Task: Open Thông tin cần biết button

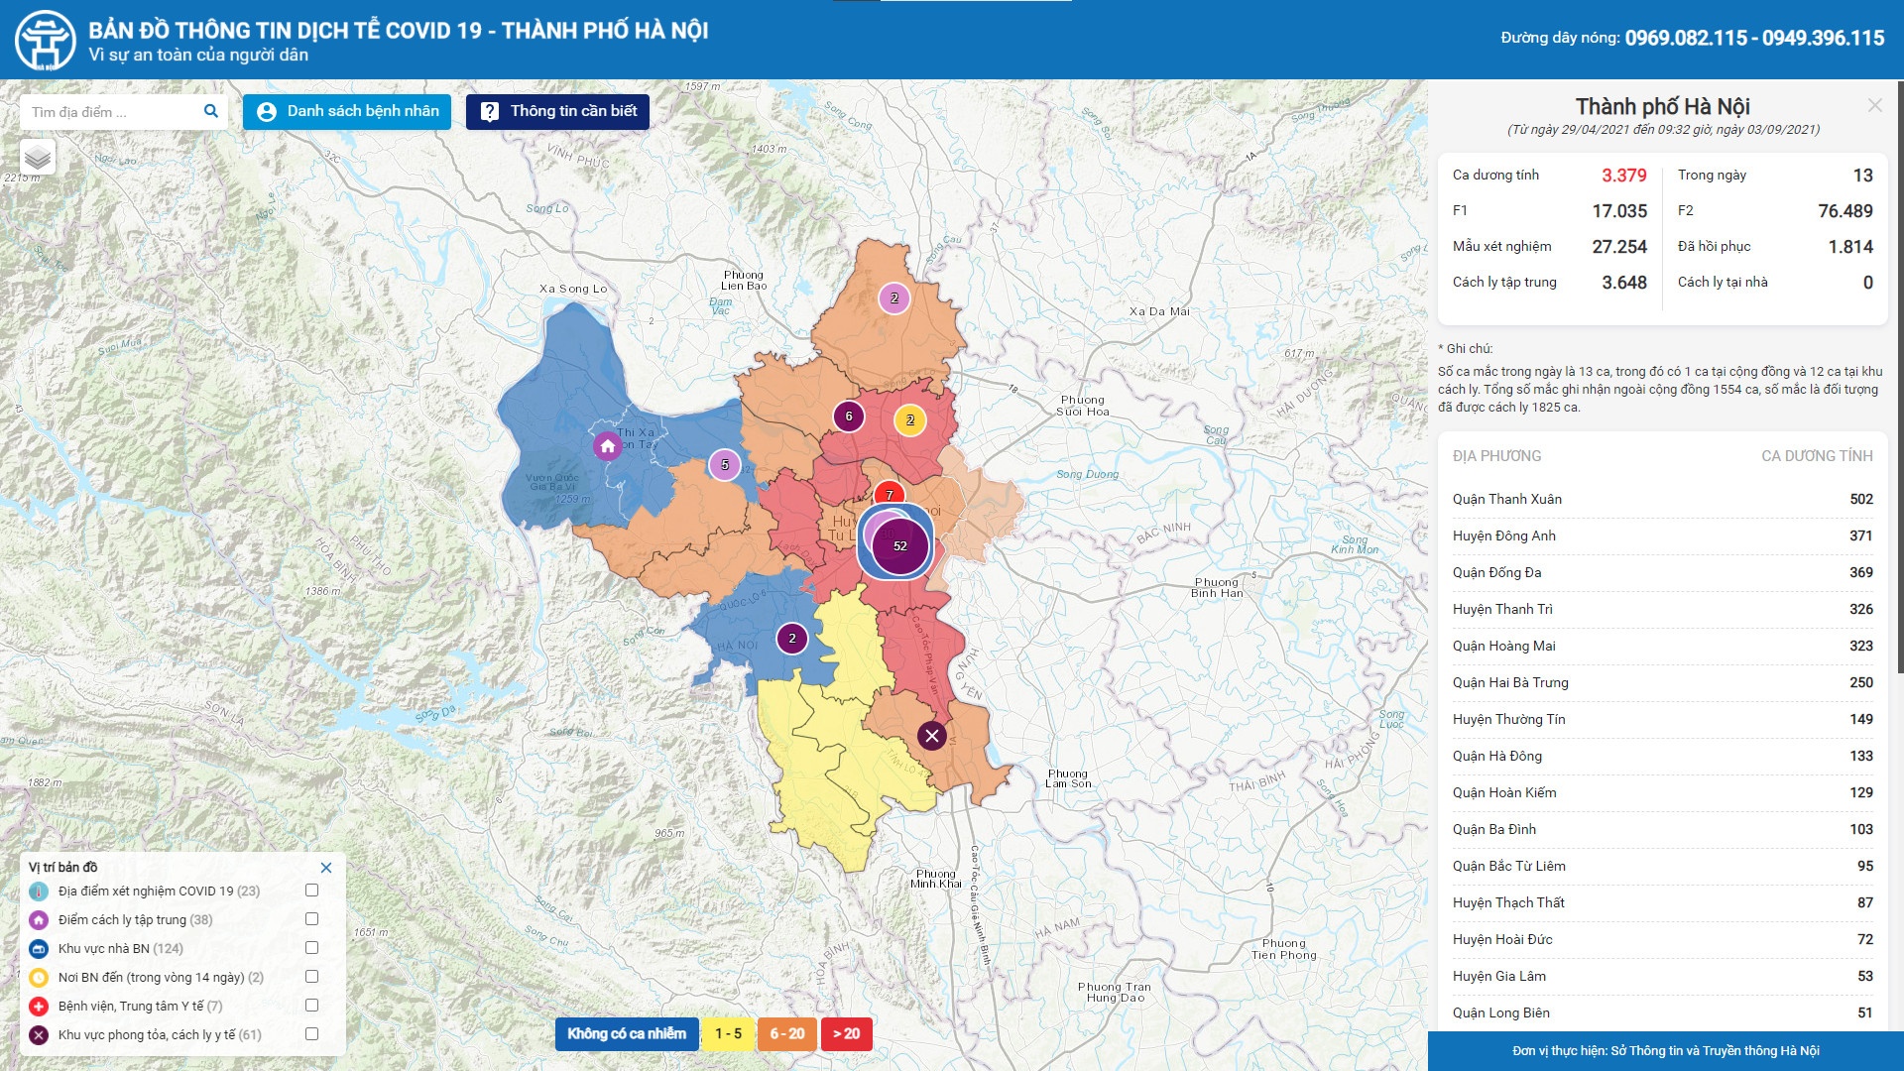Action: pos(557,112)
